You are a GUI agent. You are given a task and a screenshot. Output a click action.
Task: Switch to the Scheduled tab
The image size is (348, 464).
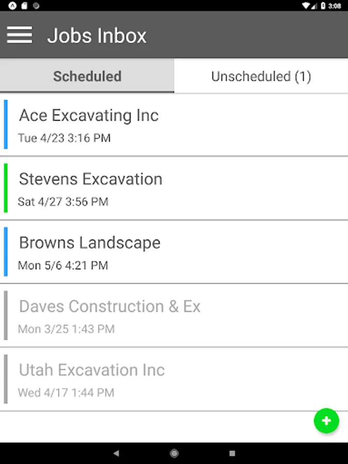click(x=87, y=76)
